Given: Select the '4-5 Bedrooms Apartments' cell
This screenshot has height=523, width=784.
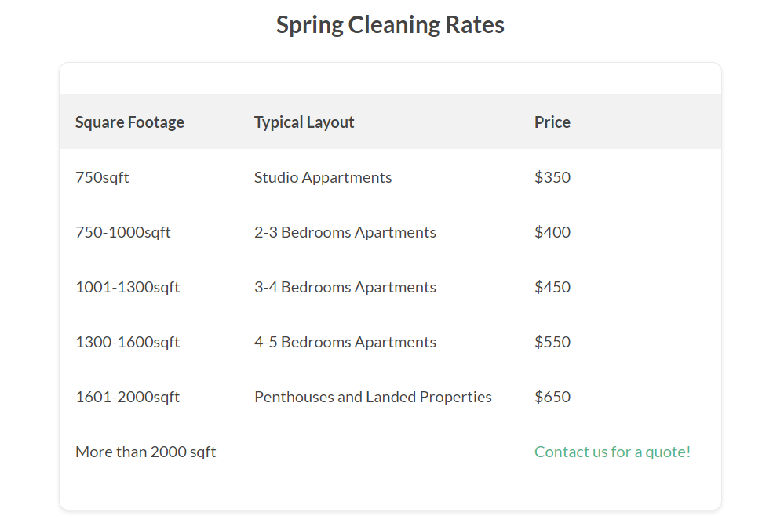Looking at the screenshot, I should tap(345, 342).
